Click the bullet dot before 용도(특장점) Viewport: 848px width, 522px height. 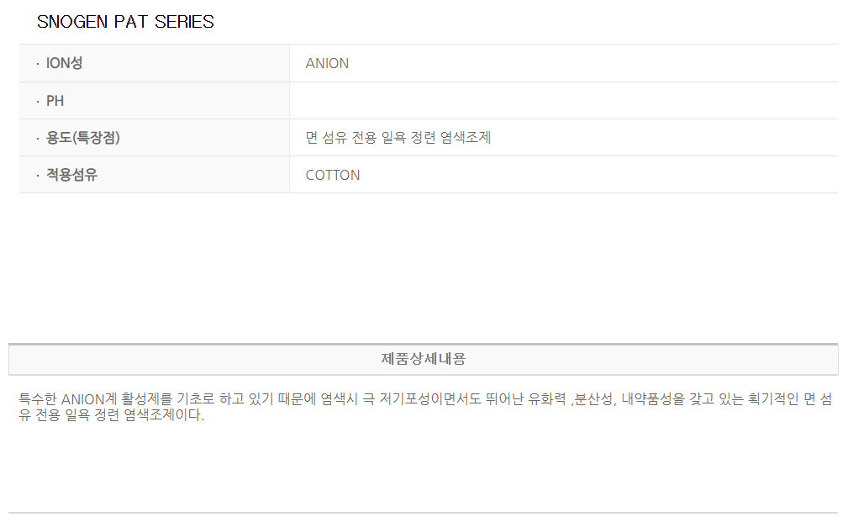pyautogui.click(x=38, y=138)
